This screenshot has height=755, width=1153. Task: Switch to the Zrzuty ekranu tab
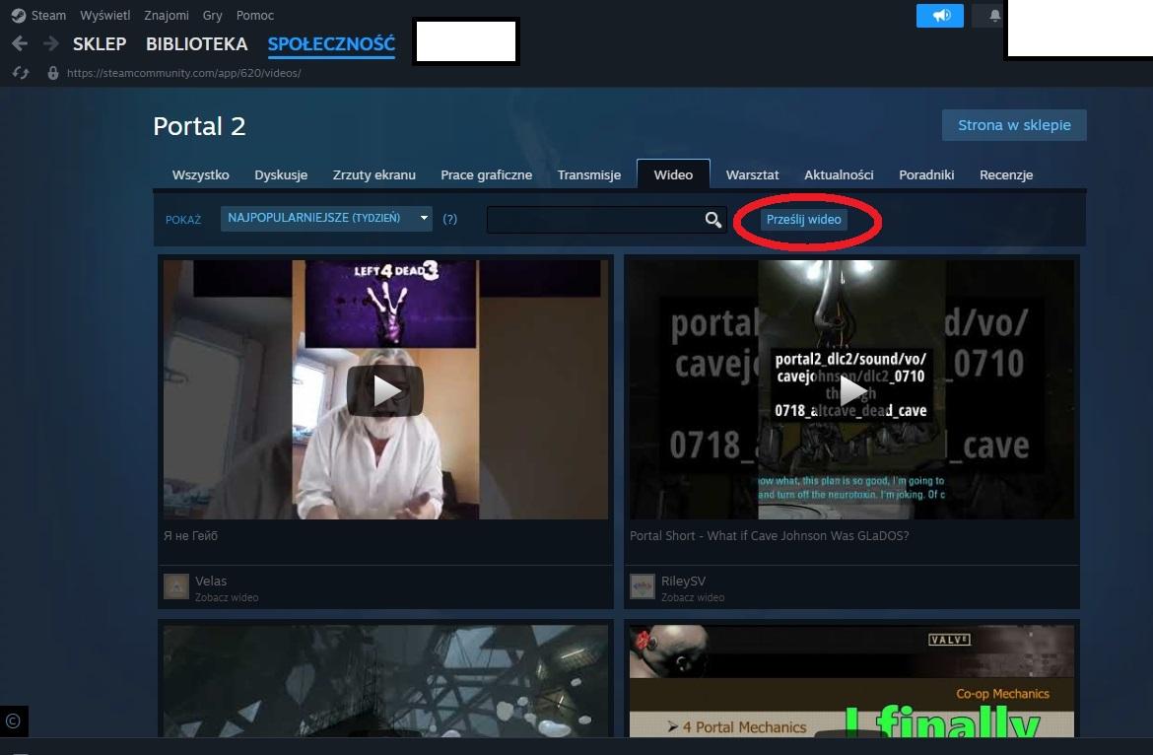pos(374,175)
